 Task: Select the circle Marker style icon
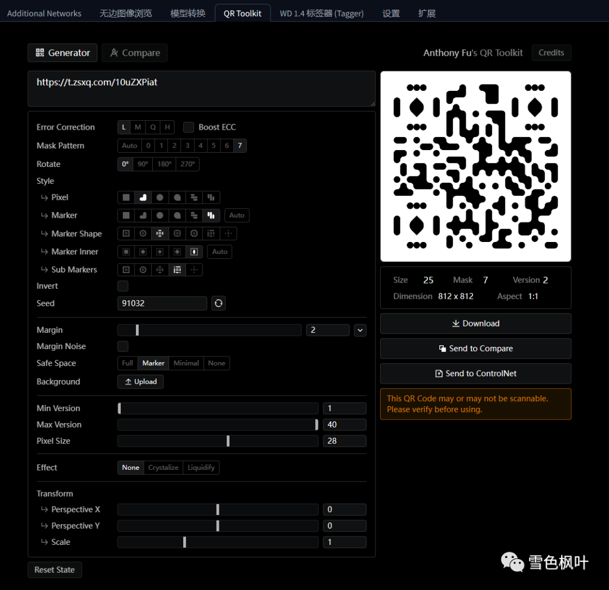coord(160,215)
